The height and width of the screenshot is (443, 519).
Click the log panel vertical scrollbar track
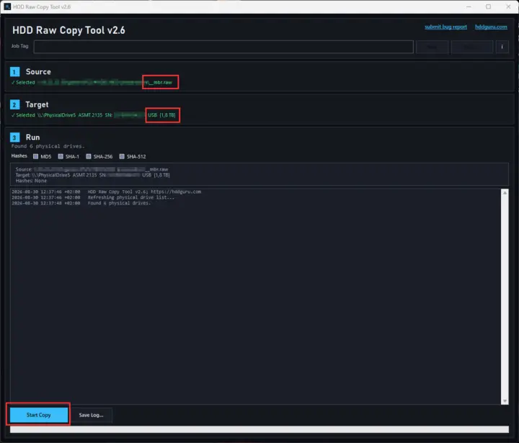click(505, 297)
